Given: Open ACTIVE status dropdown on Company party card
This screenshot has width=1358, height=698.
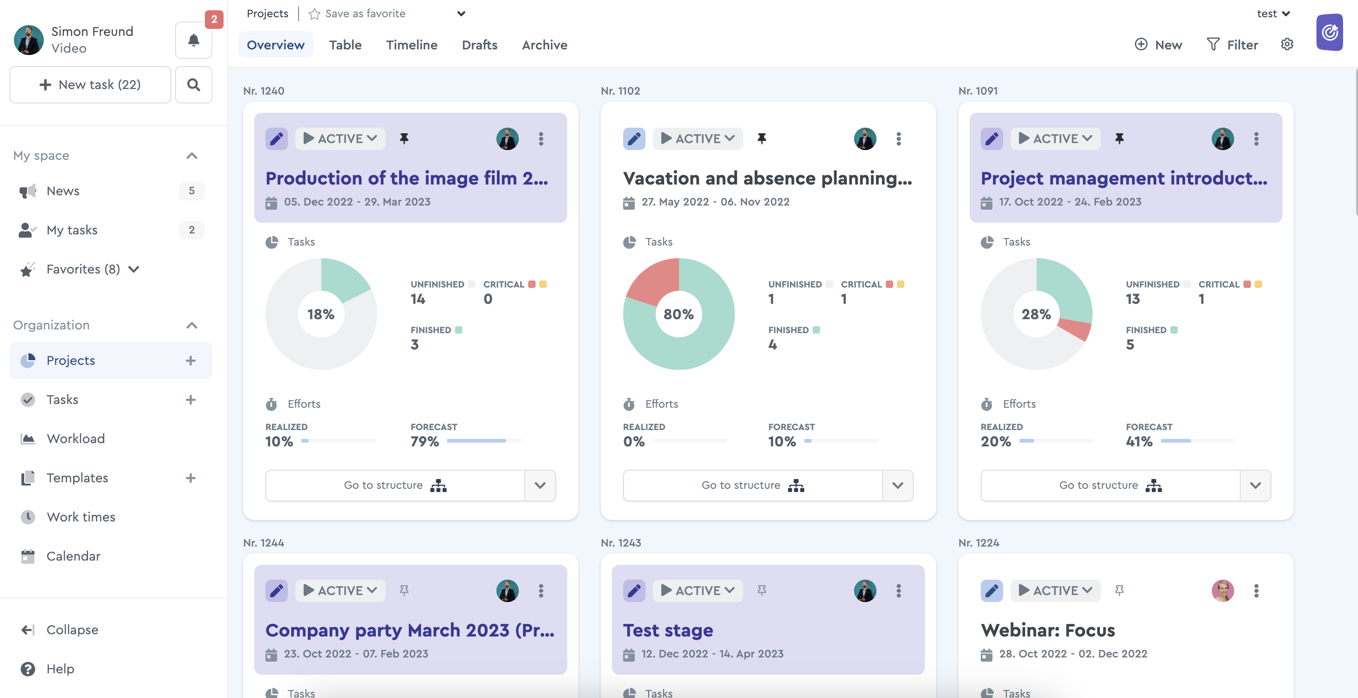Looking at the screenshot, I should [340, 590].
